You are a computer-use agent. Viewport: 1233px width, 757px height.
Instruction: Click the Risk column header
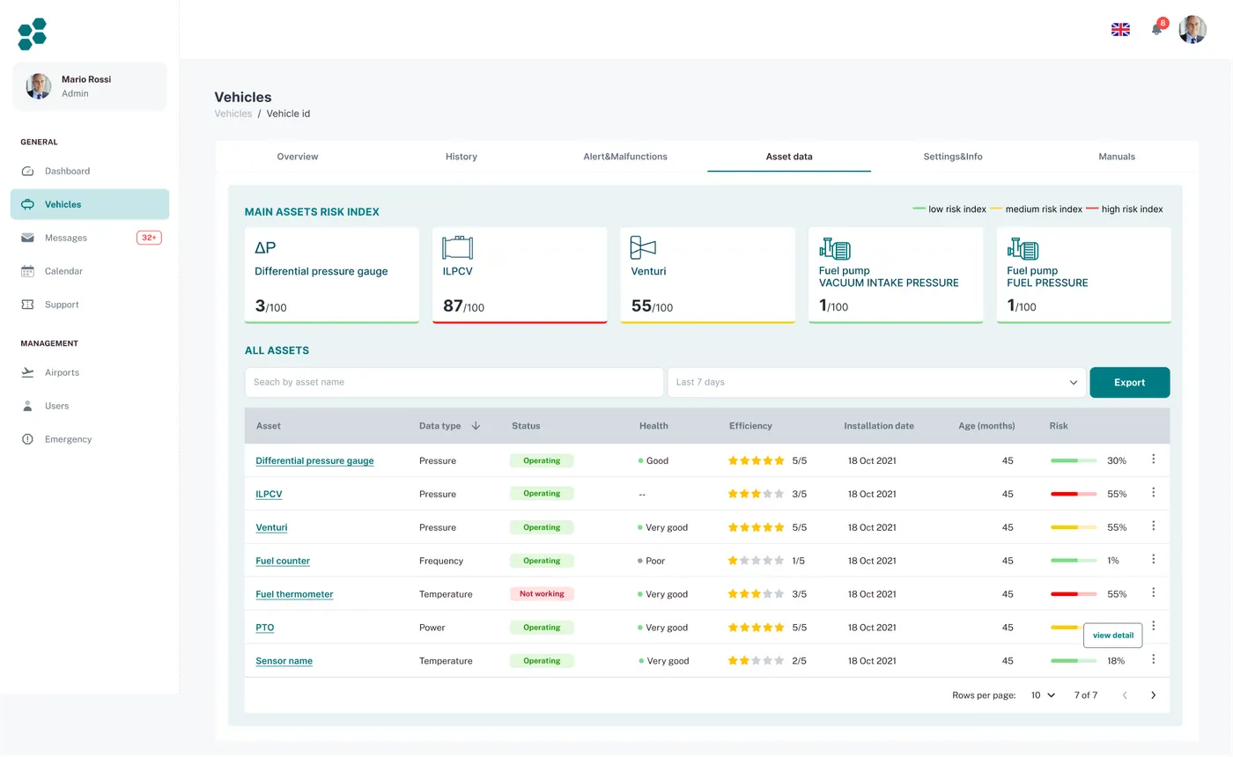pos(1059,425)
